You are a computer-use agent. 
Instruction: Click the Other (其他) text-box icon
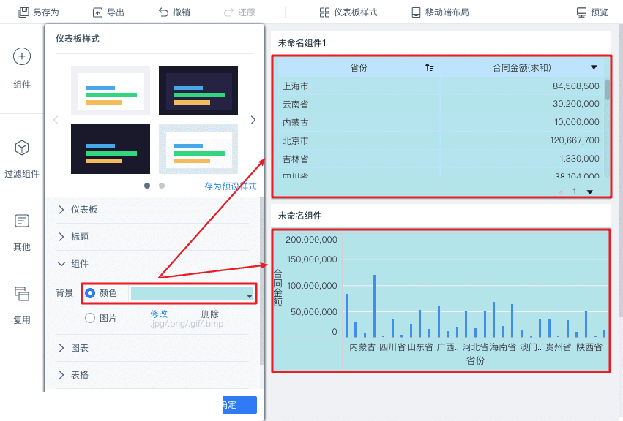coord(22,221)
